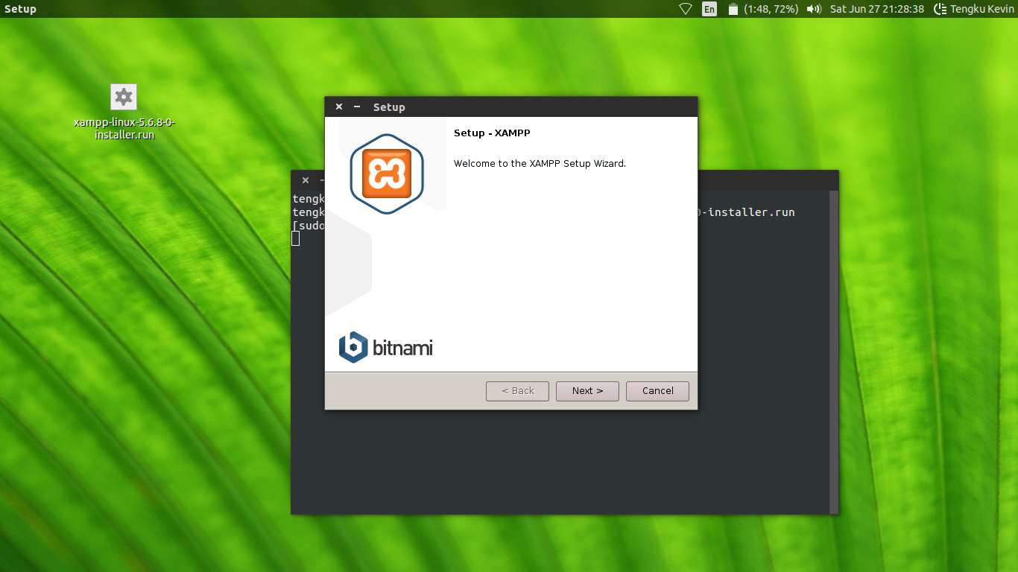Click the Bitnami logo

[x=386, y=348]
